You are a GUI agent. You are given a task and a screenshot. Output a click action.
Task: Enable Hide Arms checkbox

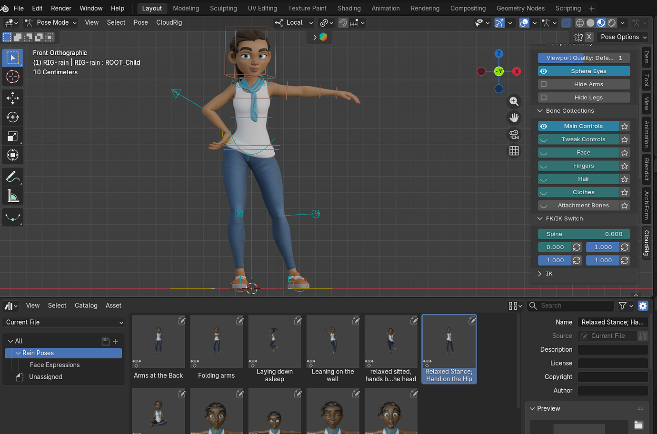tap(544, 84)
